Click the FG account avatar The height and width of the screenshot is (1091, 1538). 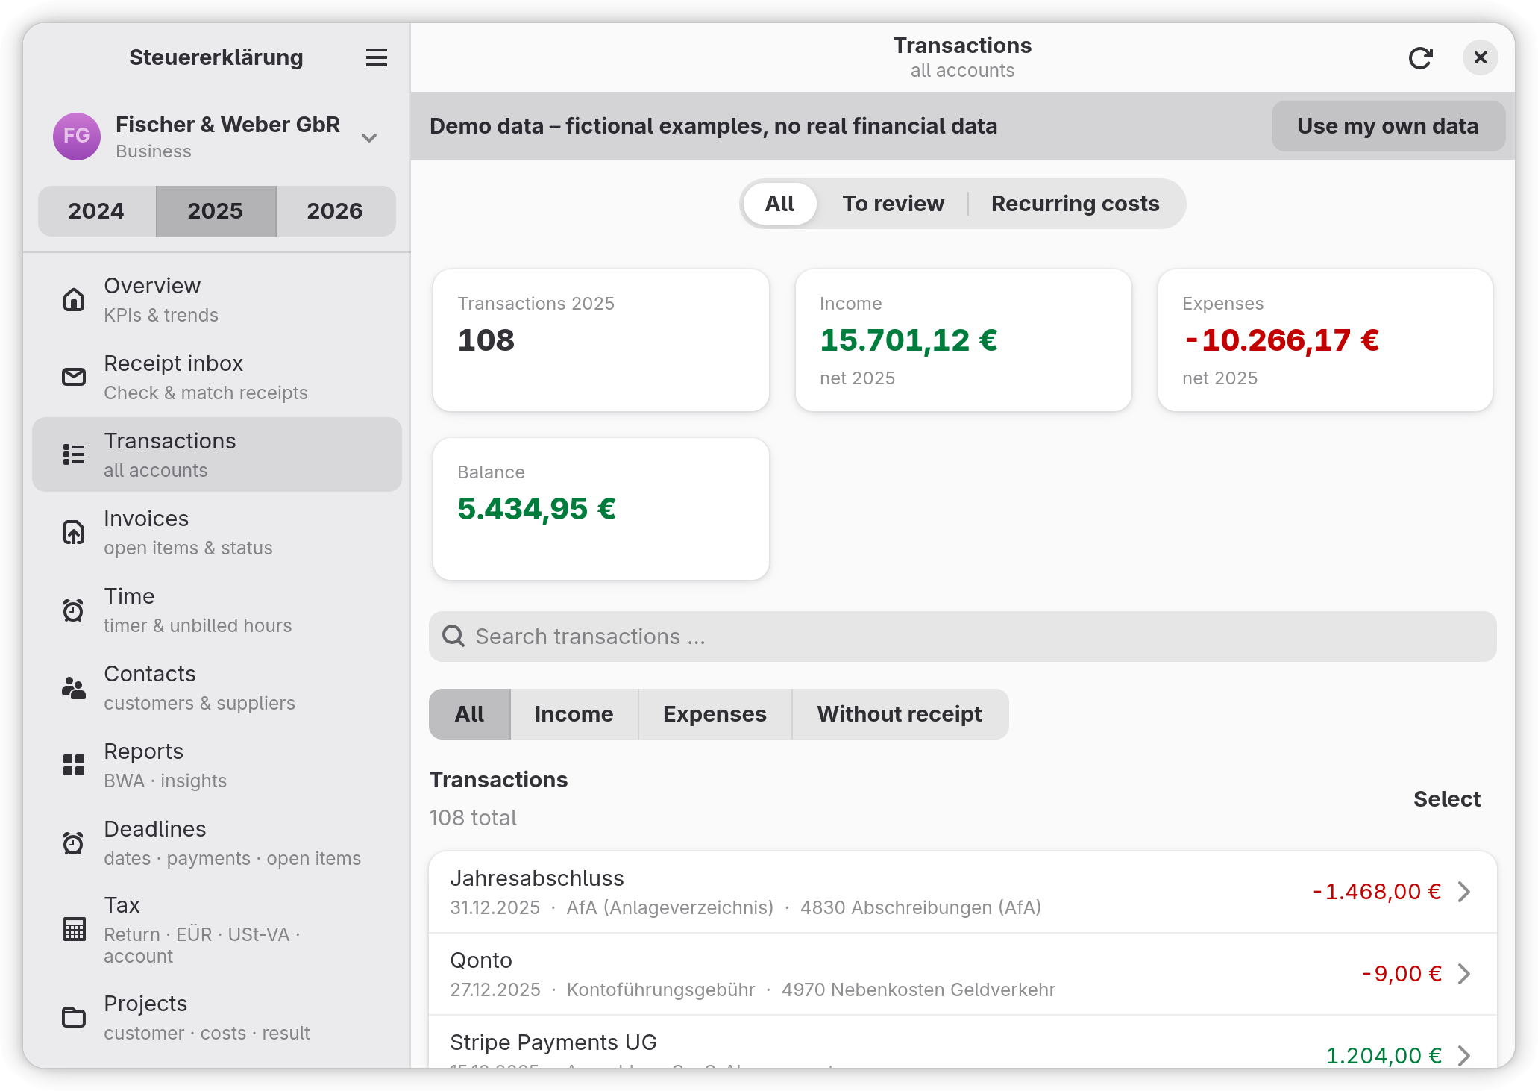[x=77, y=137]
